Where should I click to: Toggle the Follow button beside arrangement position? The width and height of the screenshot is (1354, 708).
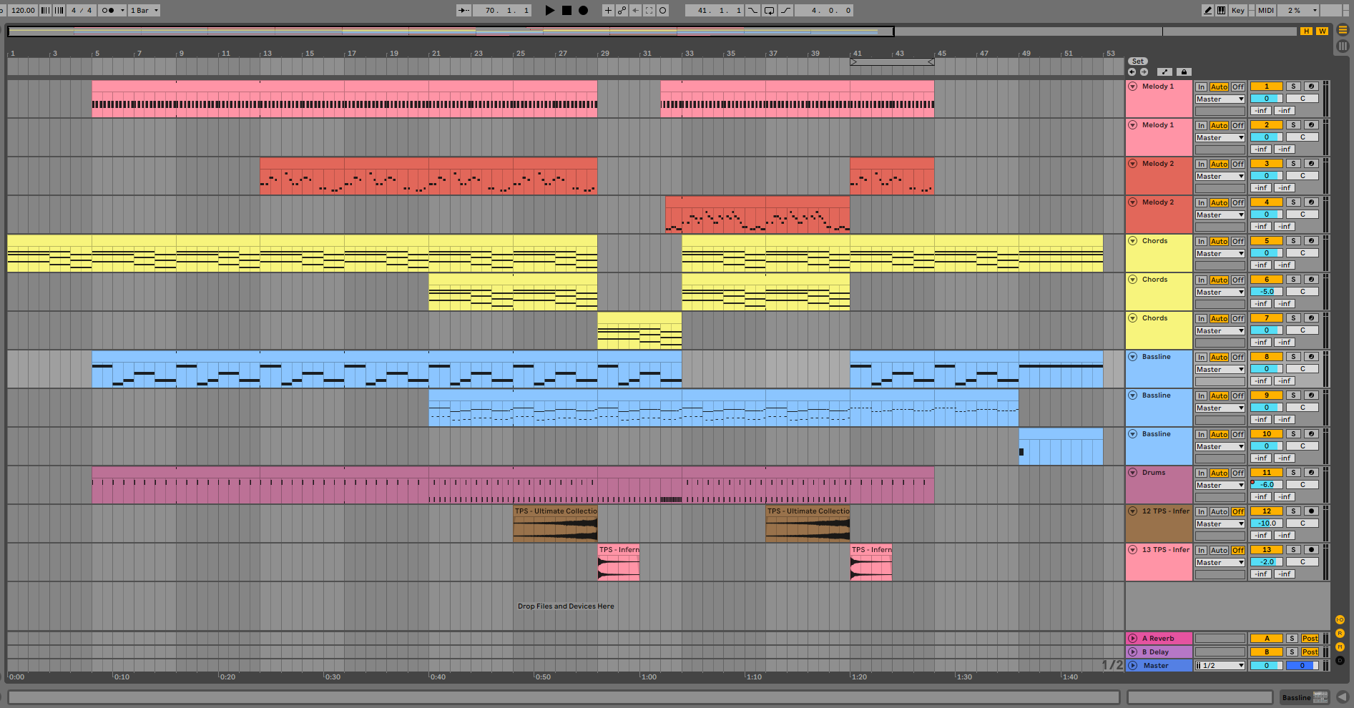pyautogui.click(x=464, y=10)
